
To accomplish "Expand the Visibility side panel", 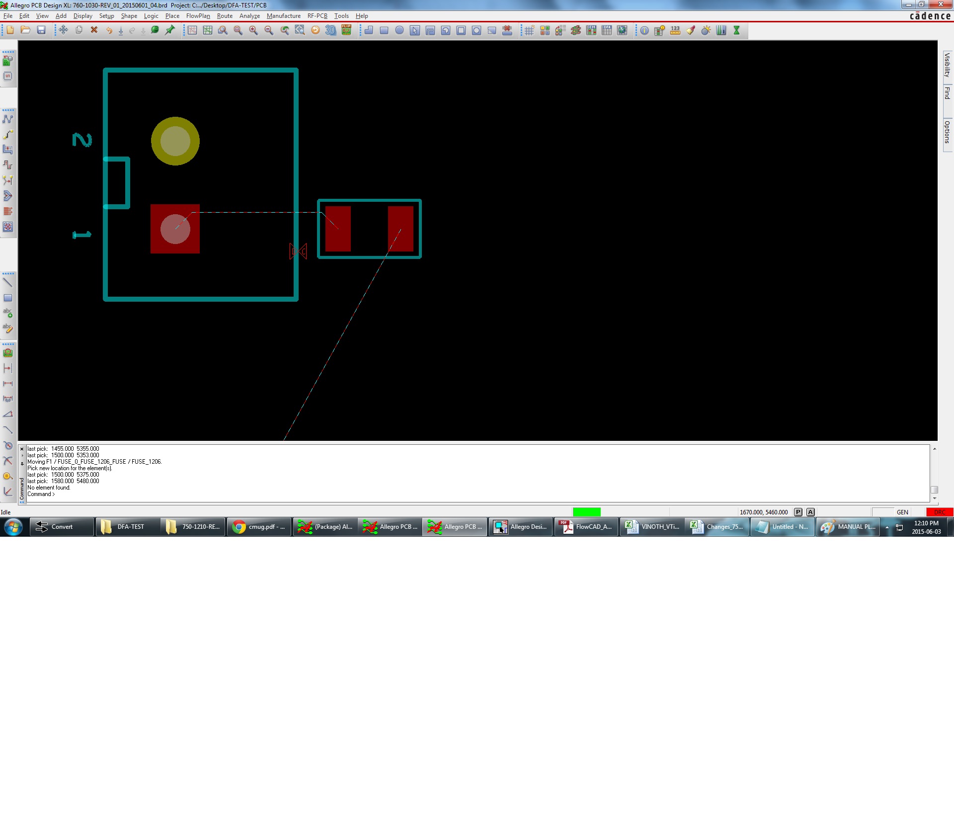I will click(947, 65).
